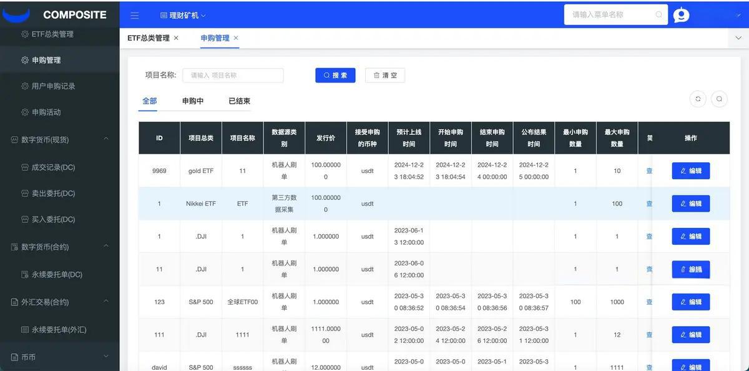This screenshot has width=749, height=371.
Task: Click the round search toggle icon
Action: tap(719, 99)
